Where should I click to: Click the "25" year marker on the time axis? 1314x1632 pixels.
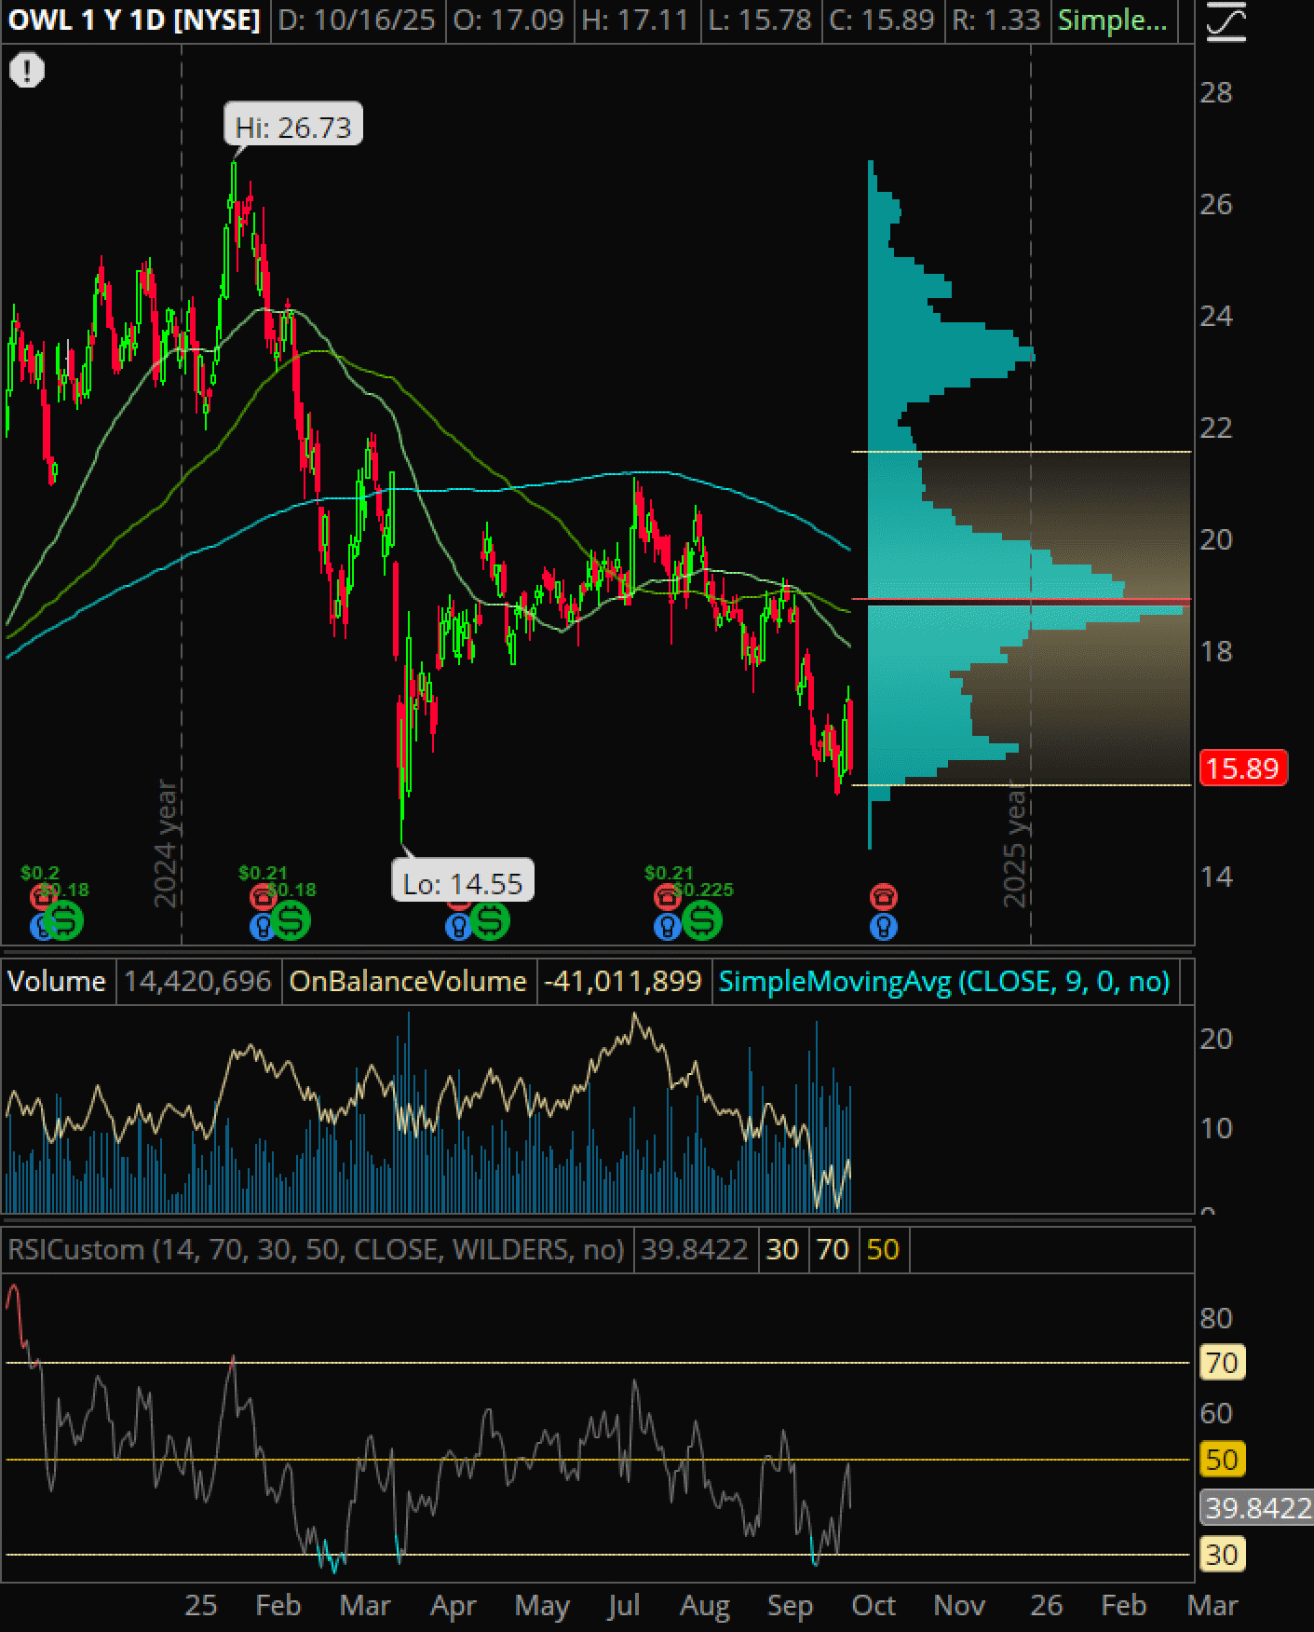201,1605
